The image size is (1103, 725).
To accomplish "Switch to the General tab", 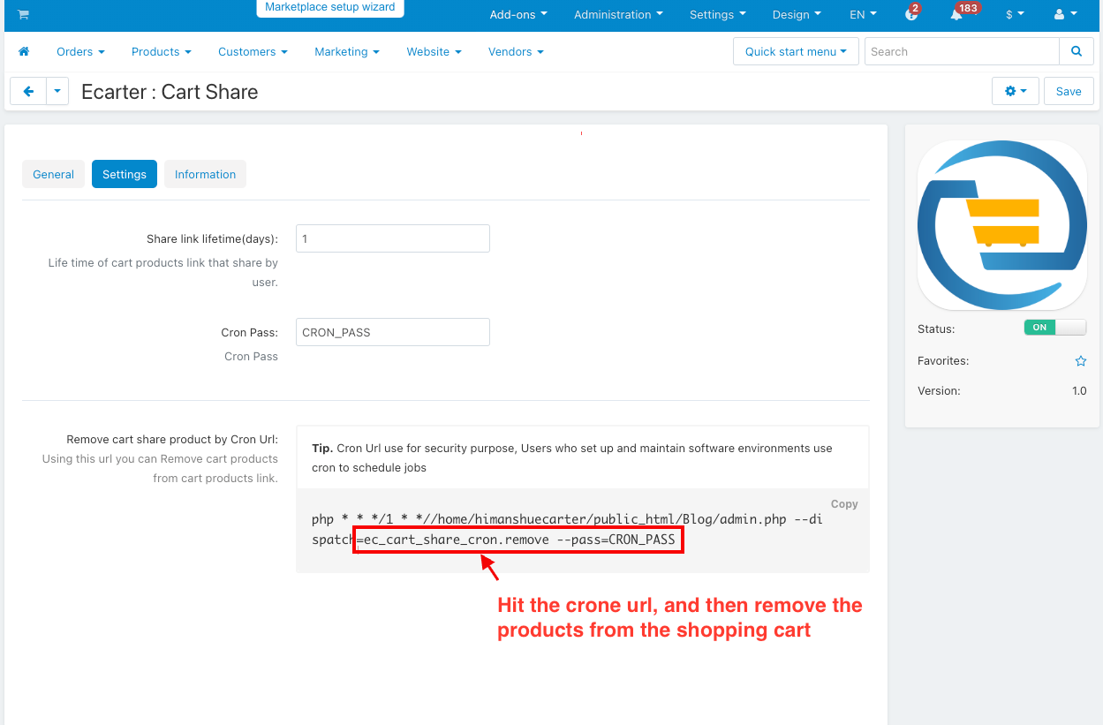I will [53, 174].
